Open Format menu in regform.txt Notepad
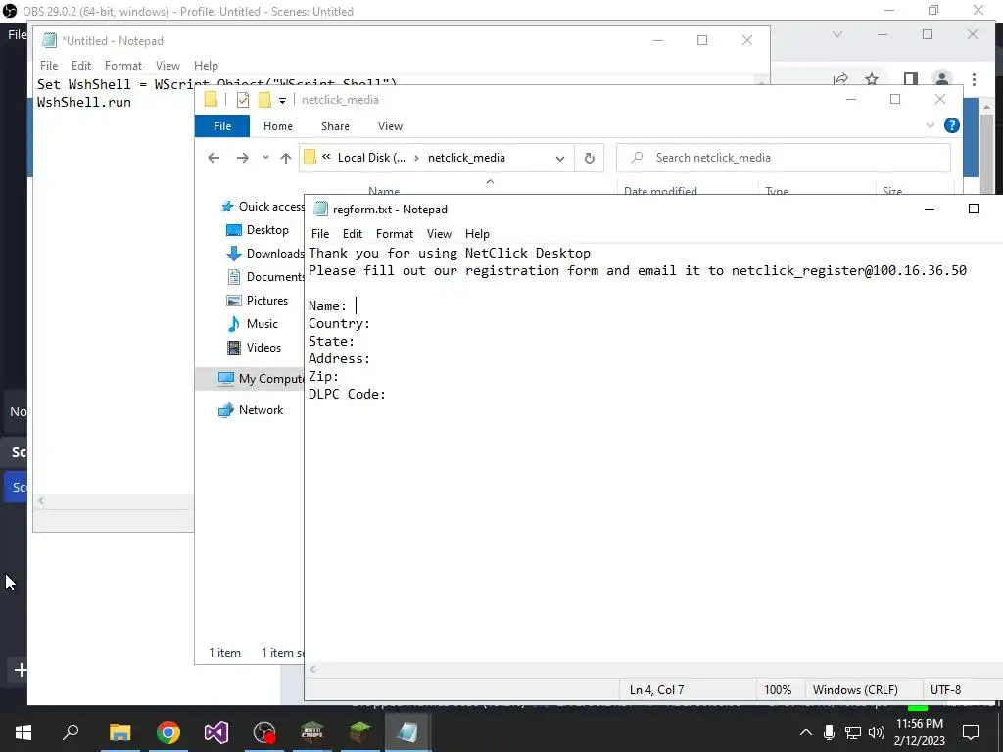 395,234
